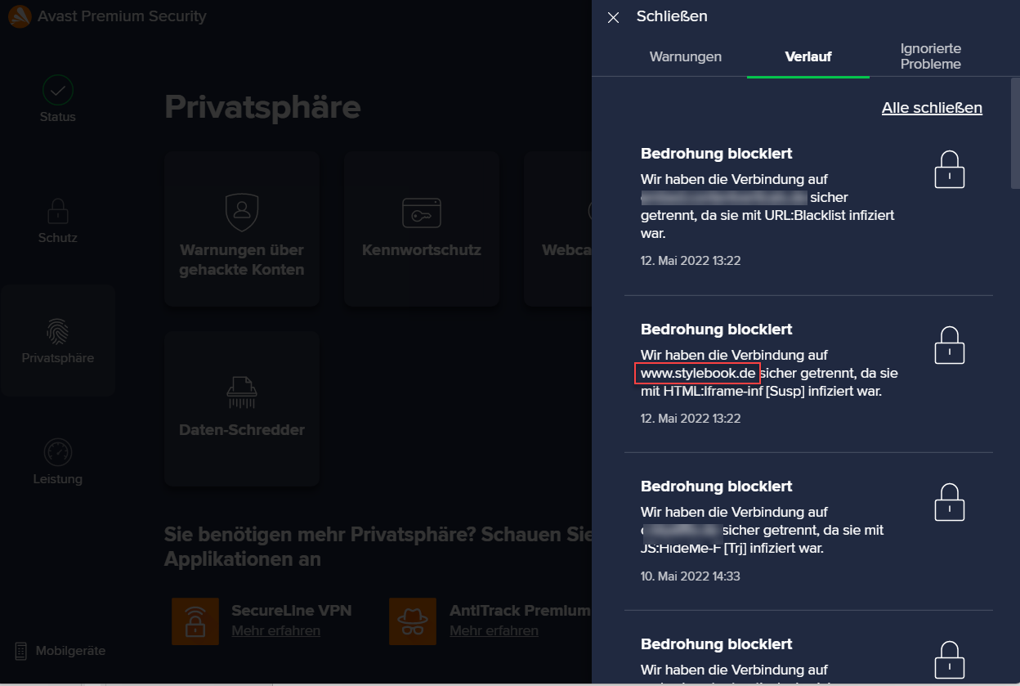Close the notification panel with Schließen X

coord(614,17)
